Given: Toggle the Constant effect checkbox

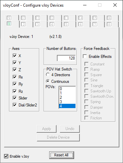Looking at the screenshot, I should [x=86, y=64].
